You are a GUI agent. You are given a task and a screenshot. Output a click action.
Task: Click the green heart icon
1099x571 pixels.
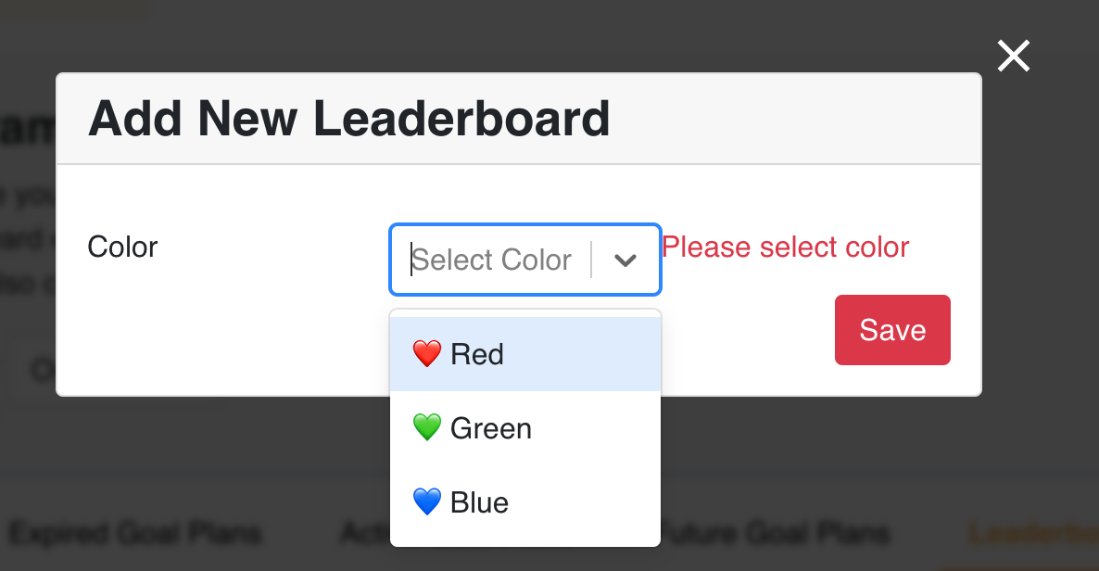coord(425,427)
